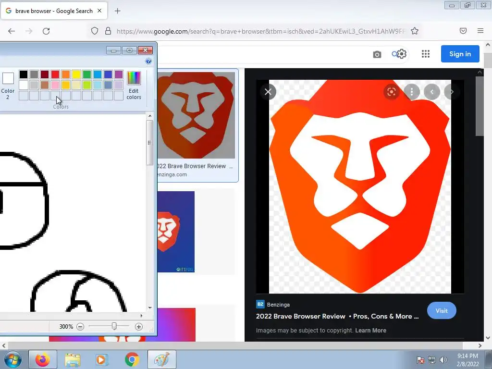Pick black color swatch in Paint

coord(24,74)
